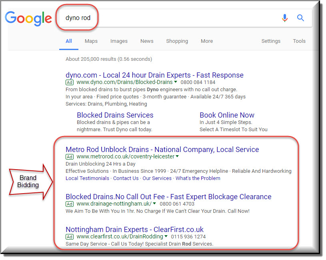The height and width of the screenshot is (260, 326).
Task: Open search Tools
Action: (299, 41)
